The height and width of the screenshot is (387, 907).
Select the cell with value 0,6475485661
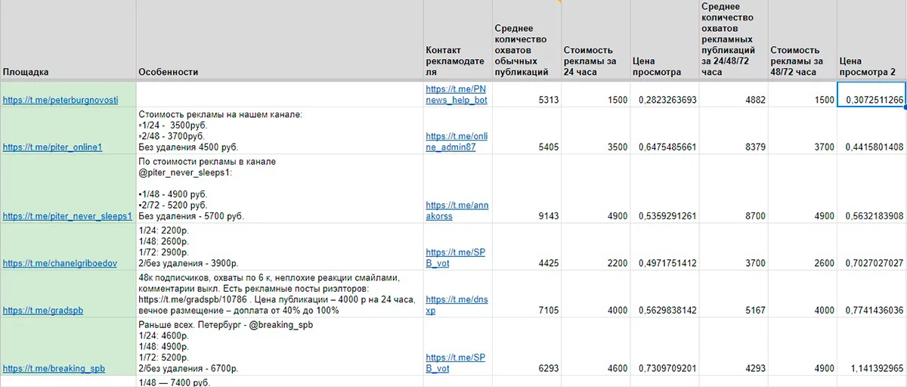(664, 131)
